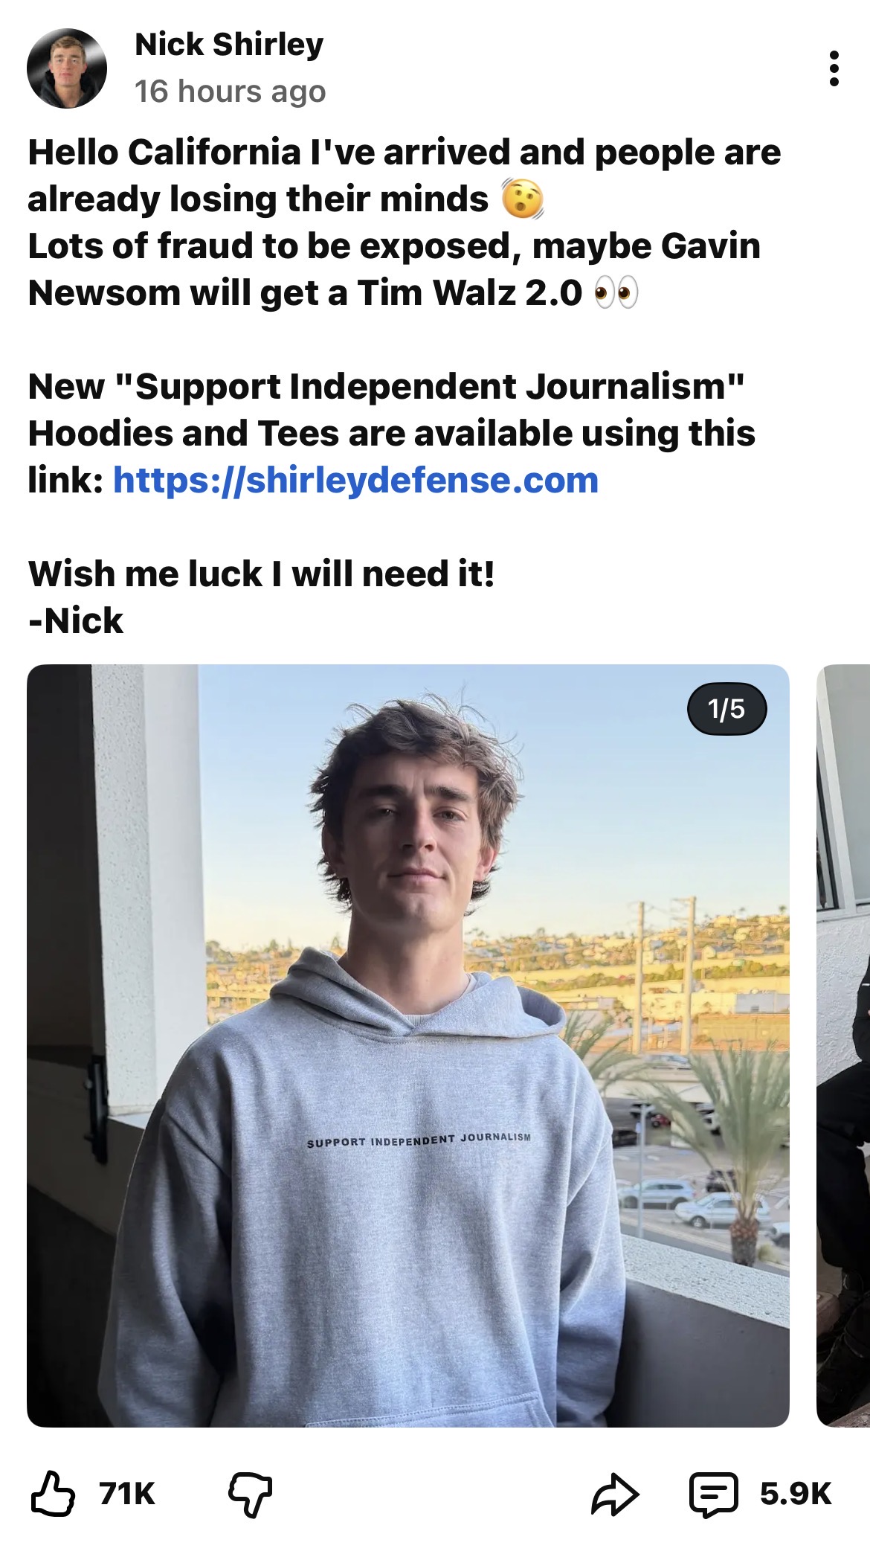Tap the 1/5 image counter badge
This screenshot has height=1557, width=870.
[726, 708]
